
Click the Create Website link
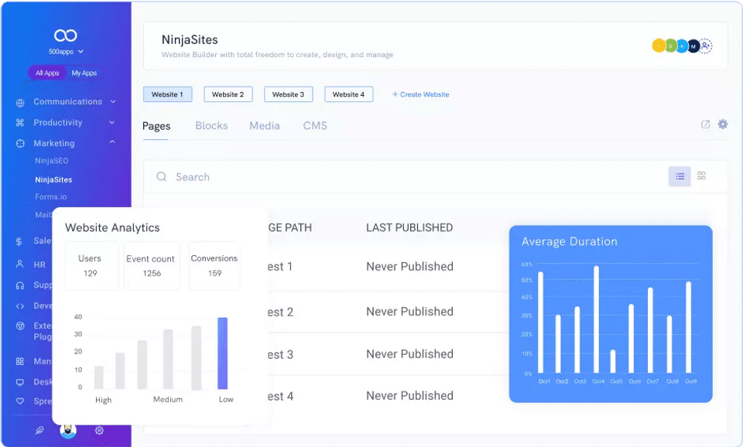(x=421, y=94)
